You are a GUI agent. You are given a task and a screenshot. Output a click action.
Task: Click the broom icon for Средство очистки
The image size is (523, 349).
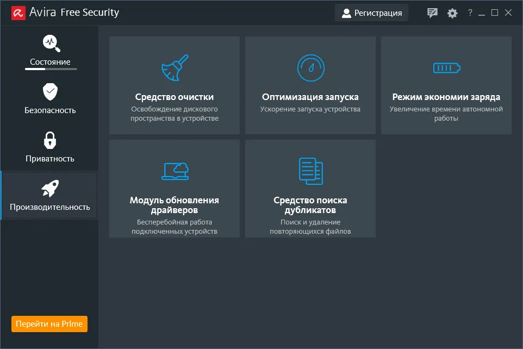[x=175, y=67]
